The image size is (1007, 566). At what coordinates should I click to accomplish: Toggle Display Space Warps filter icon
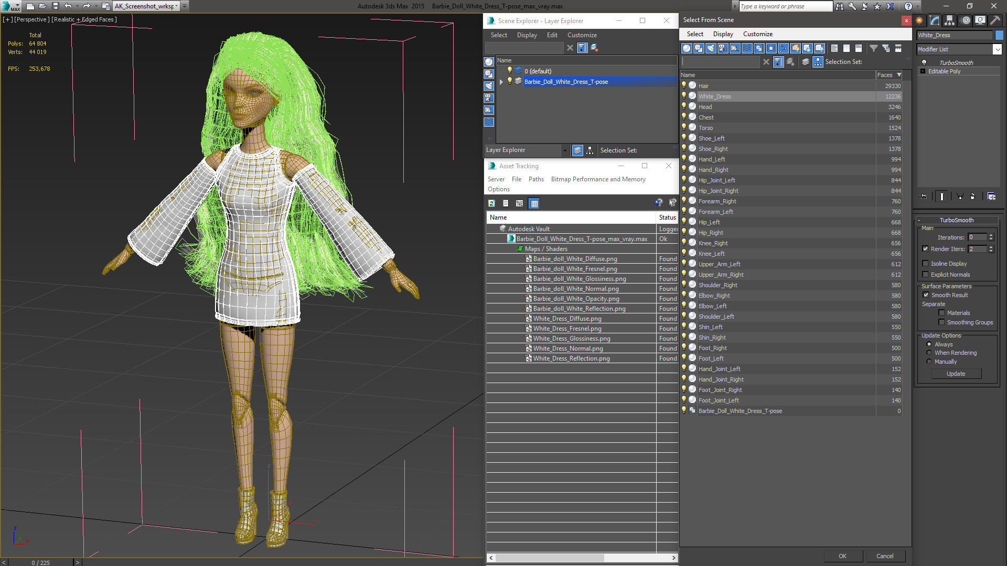click(747, 48)
